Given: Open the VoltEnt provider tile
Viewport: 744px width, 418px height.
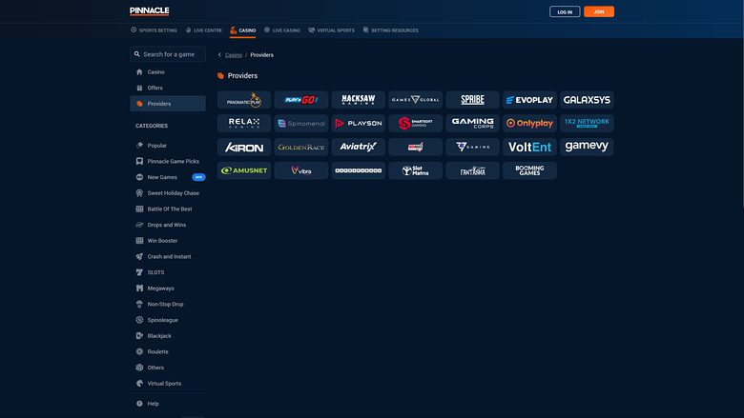Looking at the screenshot, I should [529, 147].
